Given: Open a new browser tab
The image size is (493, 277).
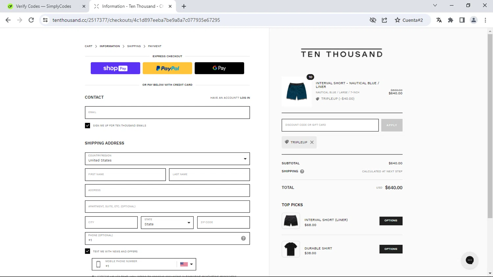Looking at the screenshot, I should 184,6.
